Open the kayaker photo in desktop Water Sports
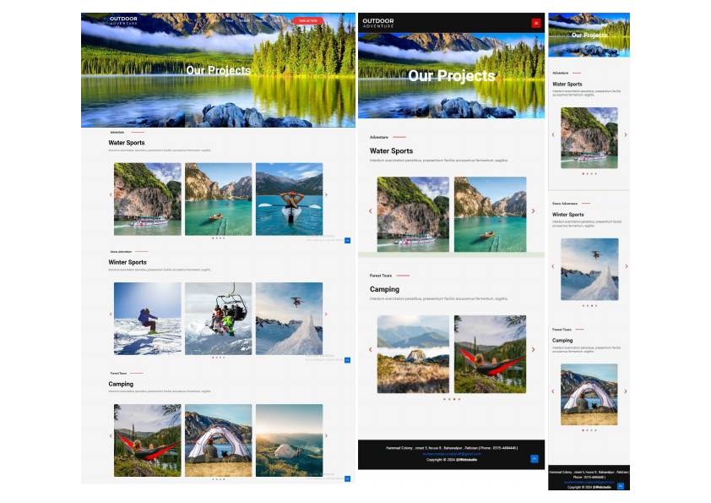711x503 pixels. 290,199
